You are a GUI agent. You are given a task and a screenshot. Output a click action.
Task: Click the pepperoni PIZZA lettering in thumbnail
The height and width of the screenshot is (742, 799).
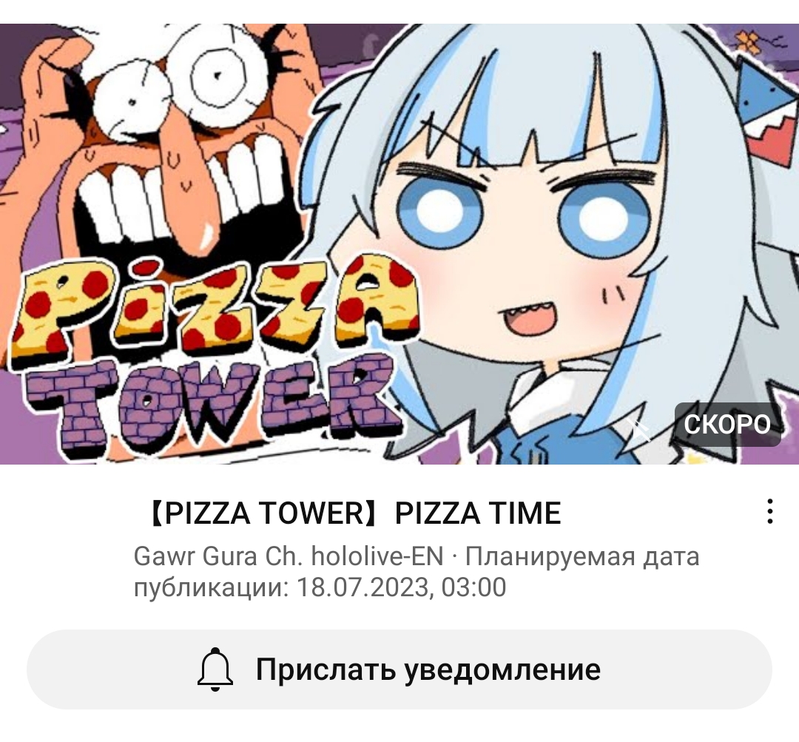coord(217,307)
